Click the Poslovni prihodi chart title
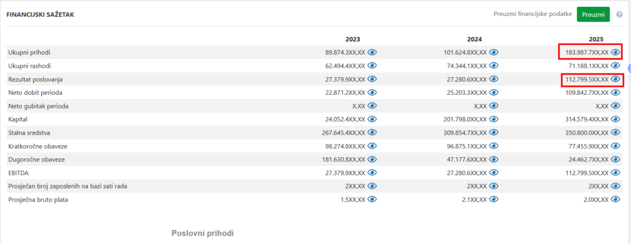Image resolution: width=631 pixels, height=244 pixels. click(202, 233)
